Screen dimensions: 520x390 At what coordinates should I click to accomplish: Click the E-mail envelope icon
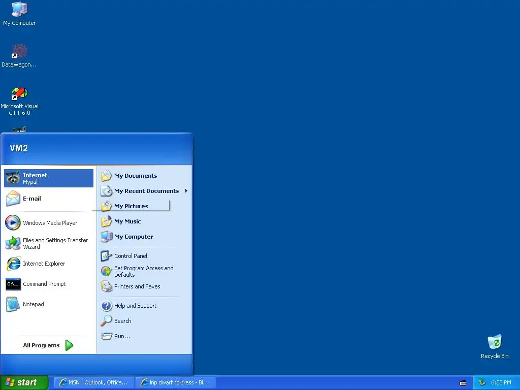(x=13, y=199)
